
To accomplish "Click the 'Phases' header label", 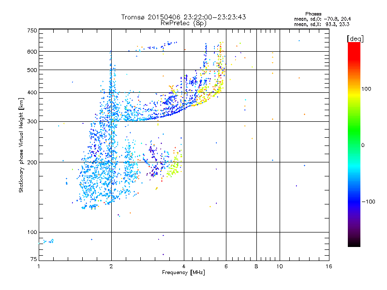I will click(x=313, y=14).
